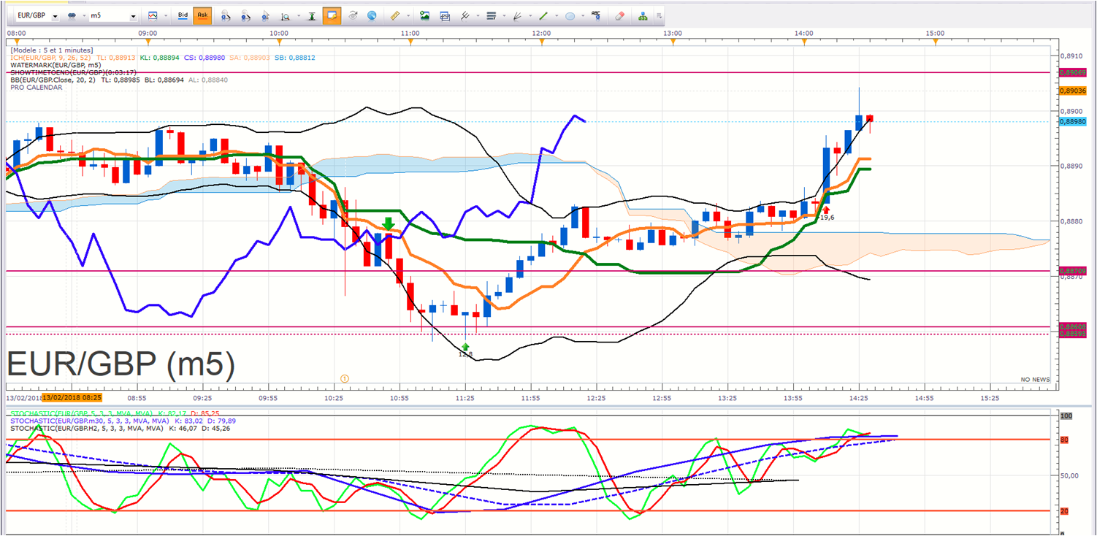1097x536 pixels.
Task: Click the BB(EUR/GBP.Close, 20, 2) indicator label
Action: pos(53,80)
